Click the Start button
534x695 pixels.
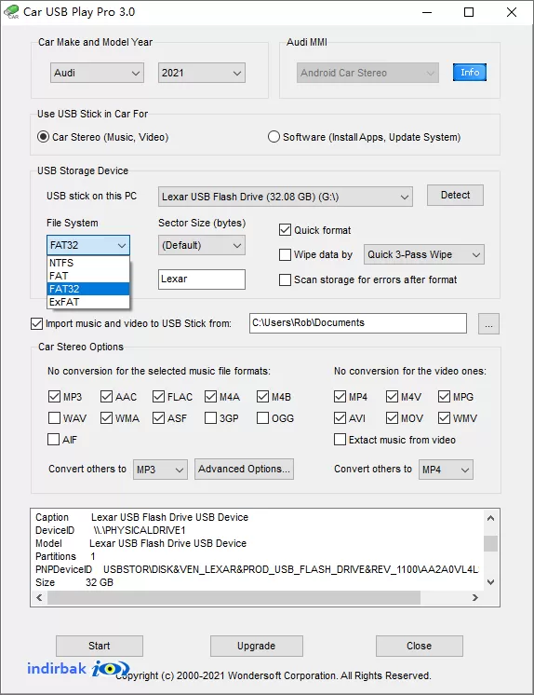[100, 646]
